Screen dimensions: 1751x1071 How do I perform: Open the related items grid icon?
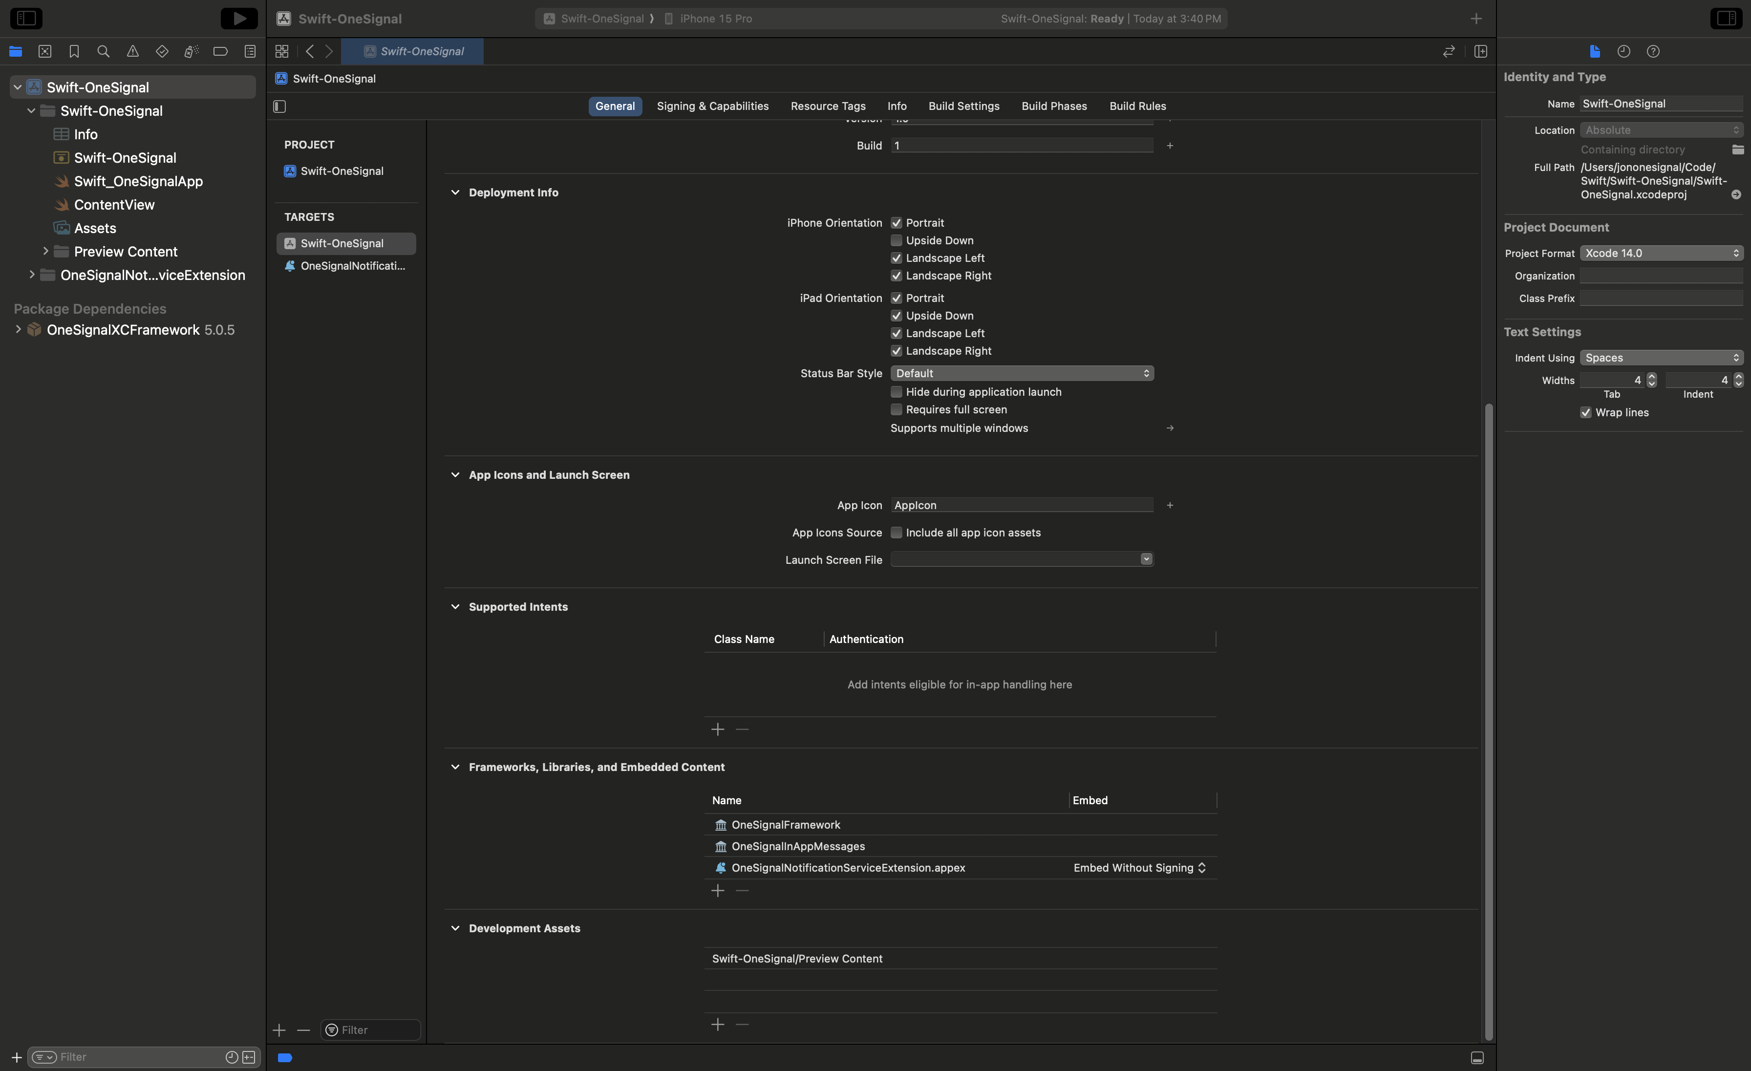[282, 51]
